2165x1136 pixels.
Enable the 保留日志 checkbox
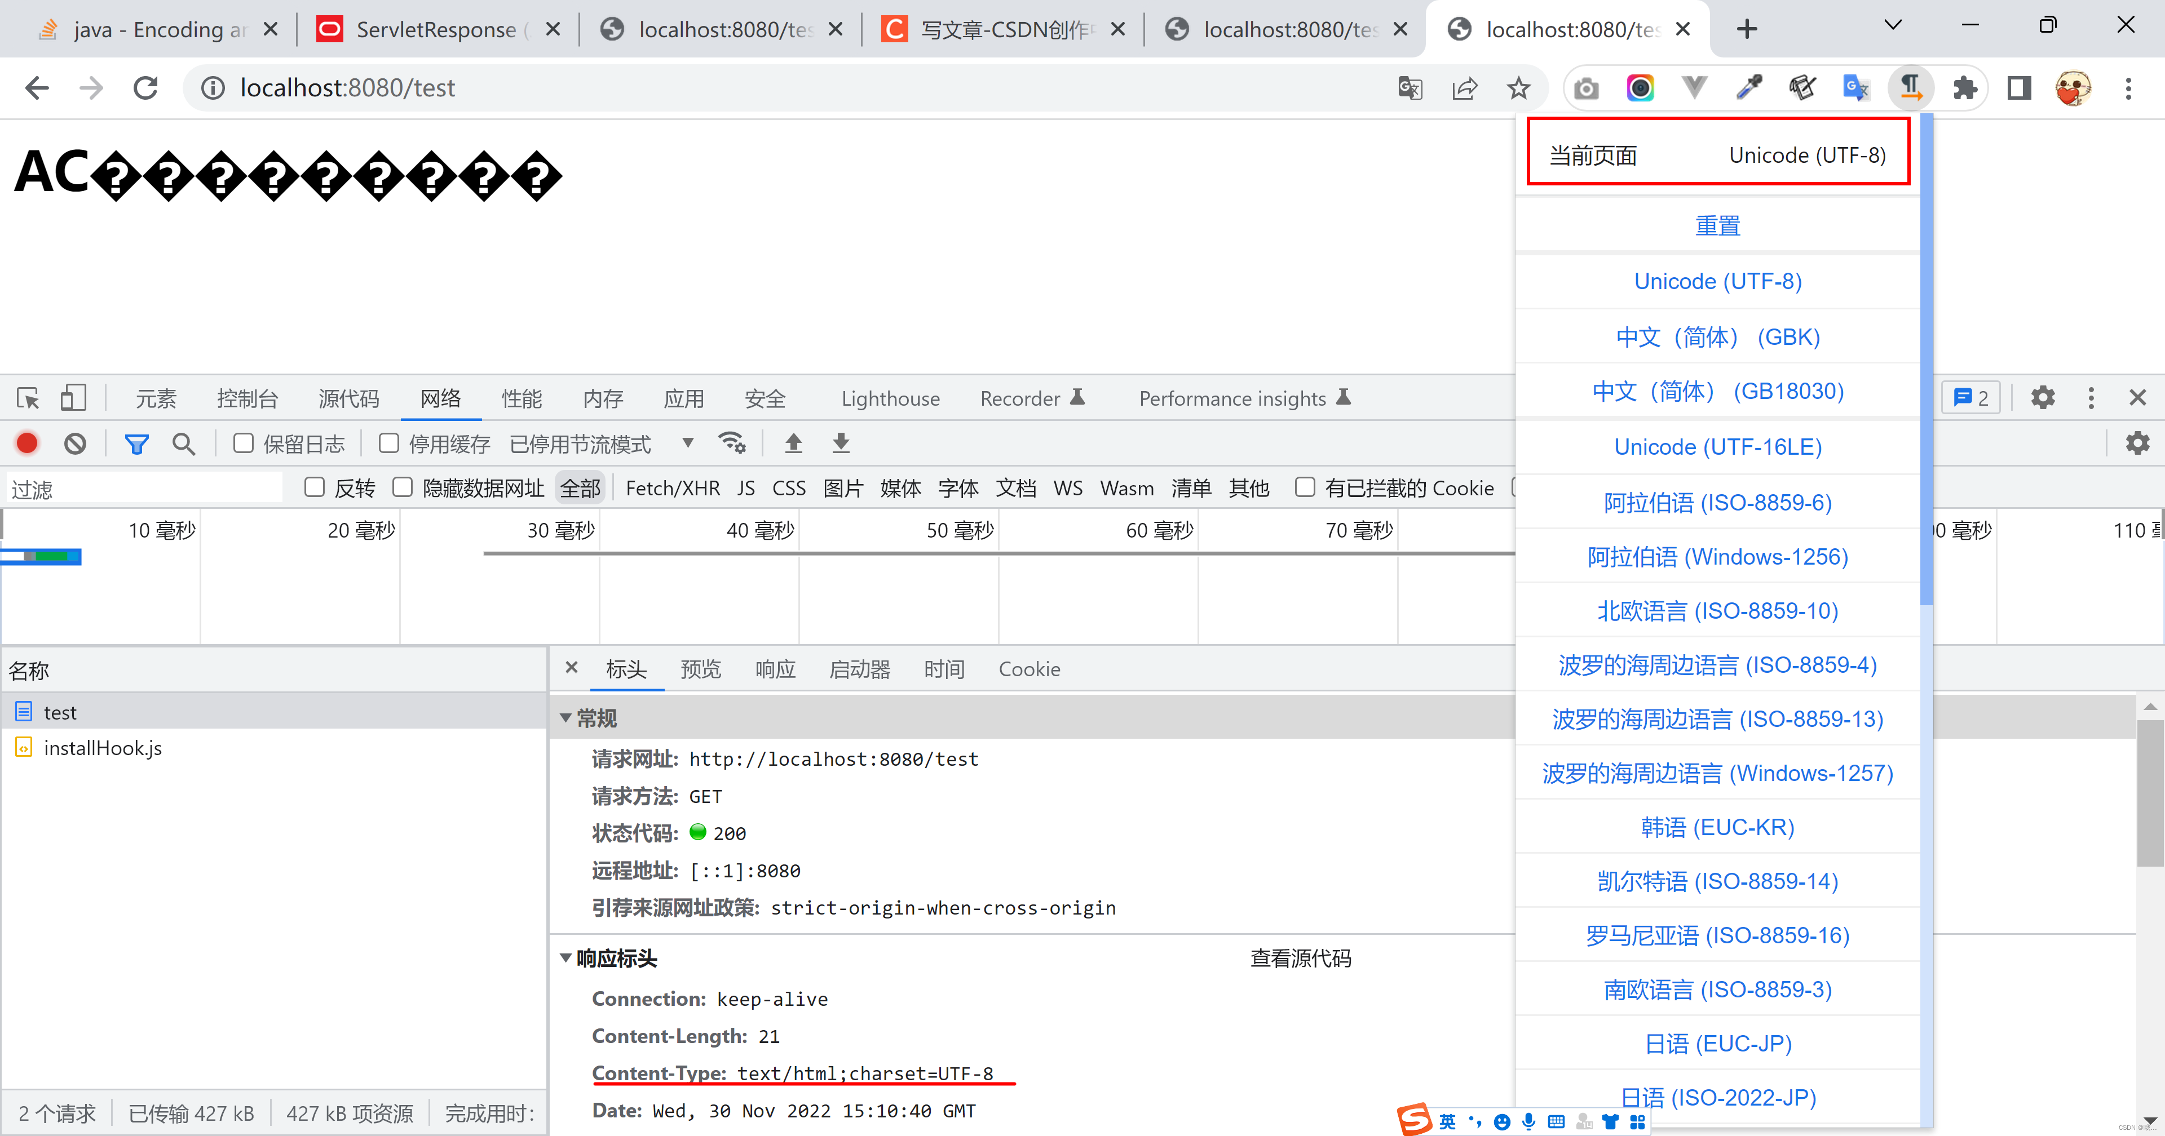[x=244, y=443]
